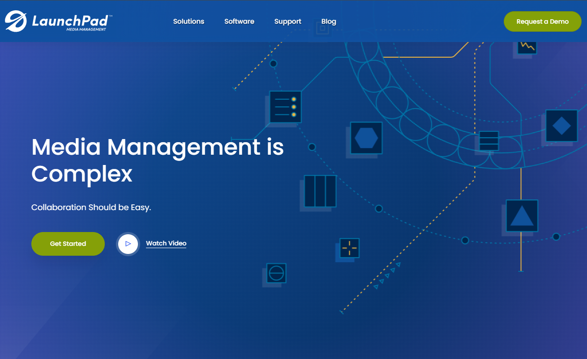Click the Request a Demo button
Viewport: 587px width, 359px height.
point(542,21)
